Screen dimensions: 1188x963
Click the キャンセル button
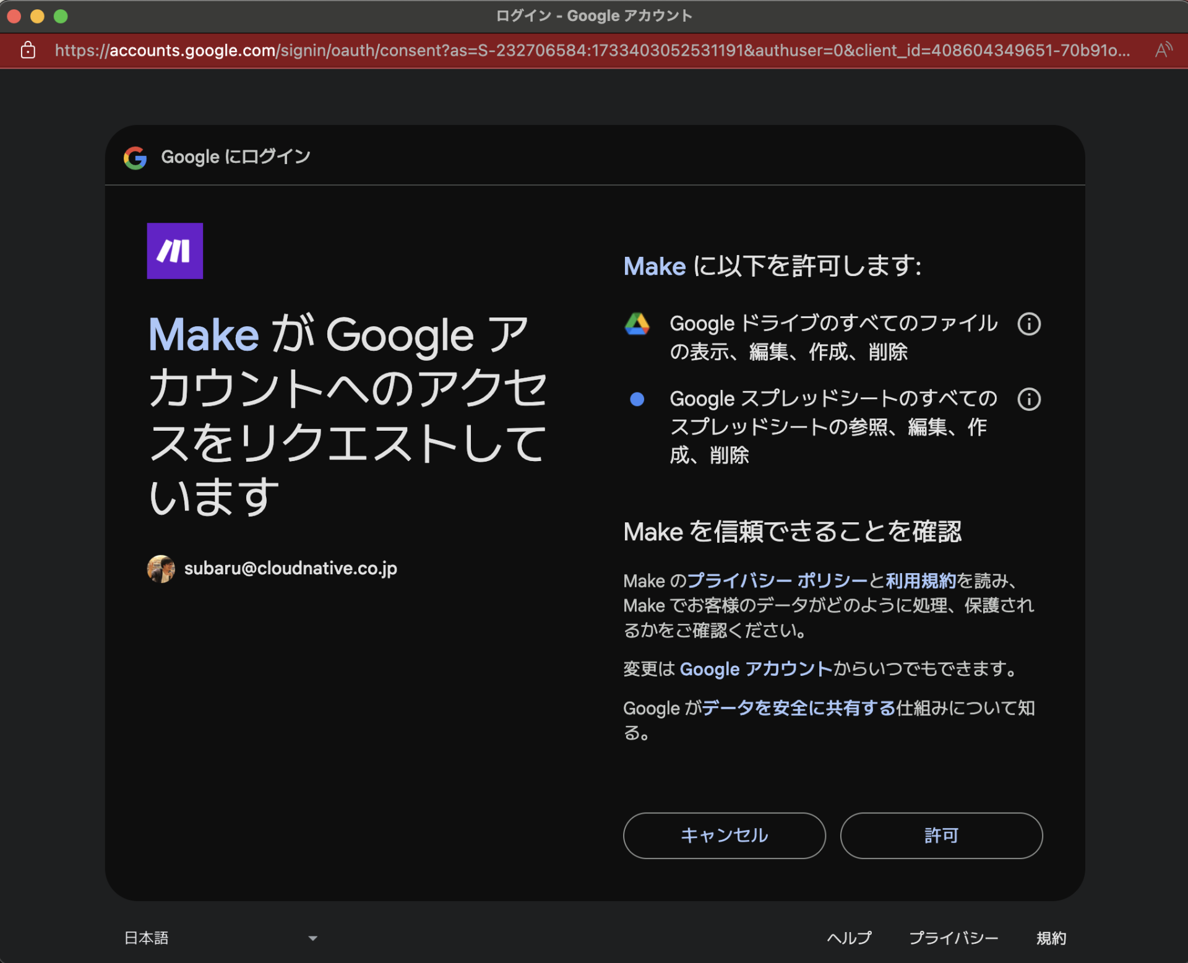click(723, 836)
